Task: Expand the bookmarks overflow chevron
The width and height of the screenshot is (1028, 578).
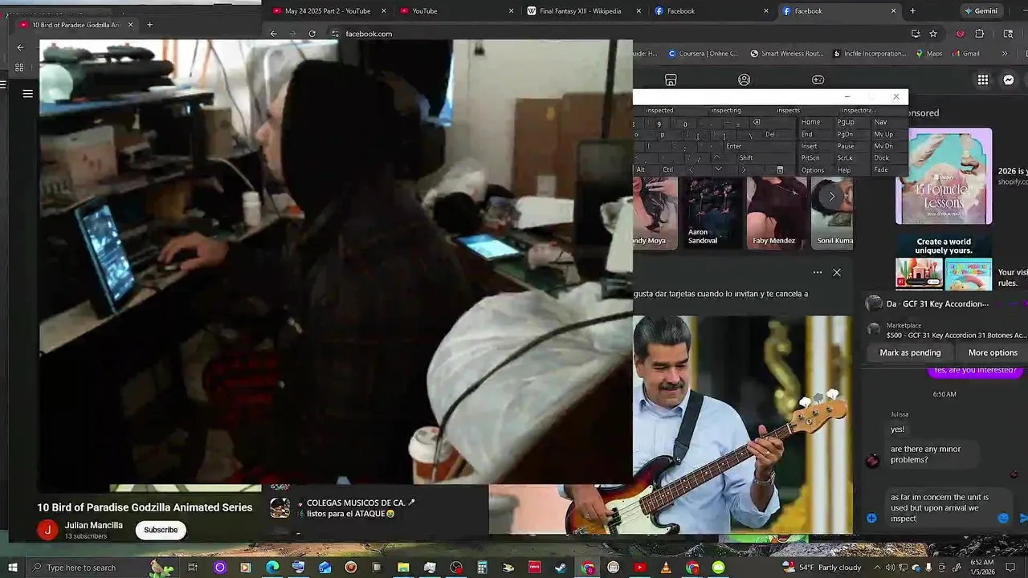Action: point(1005,54)
